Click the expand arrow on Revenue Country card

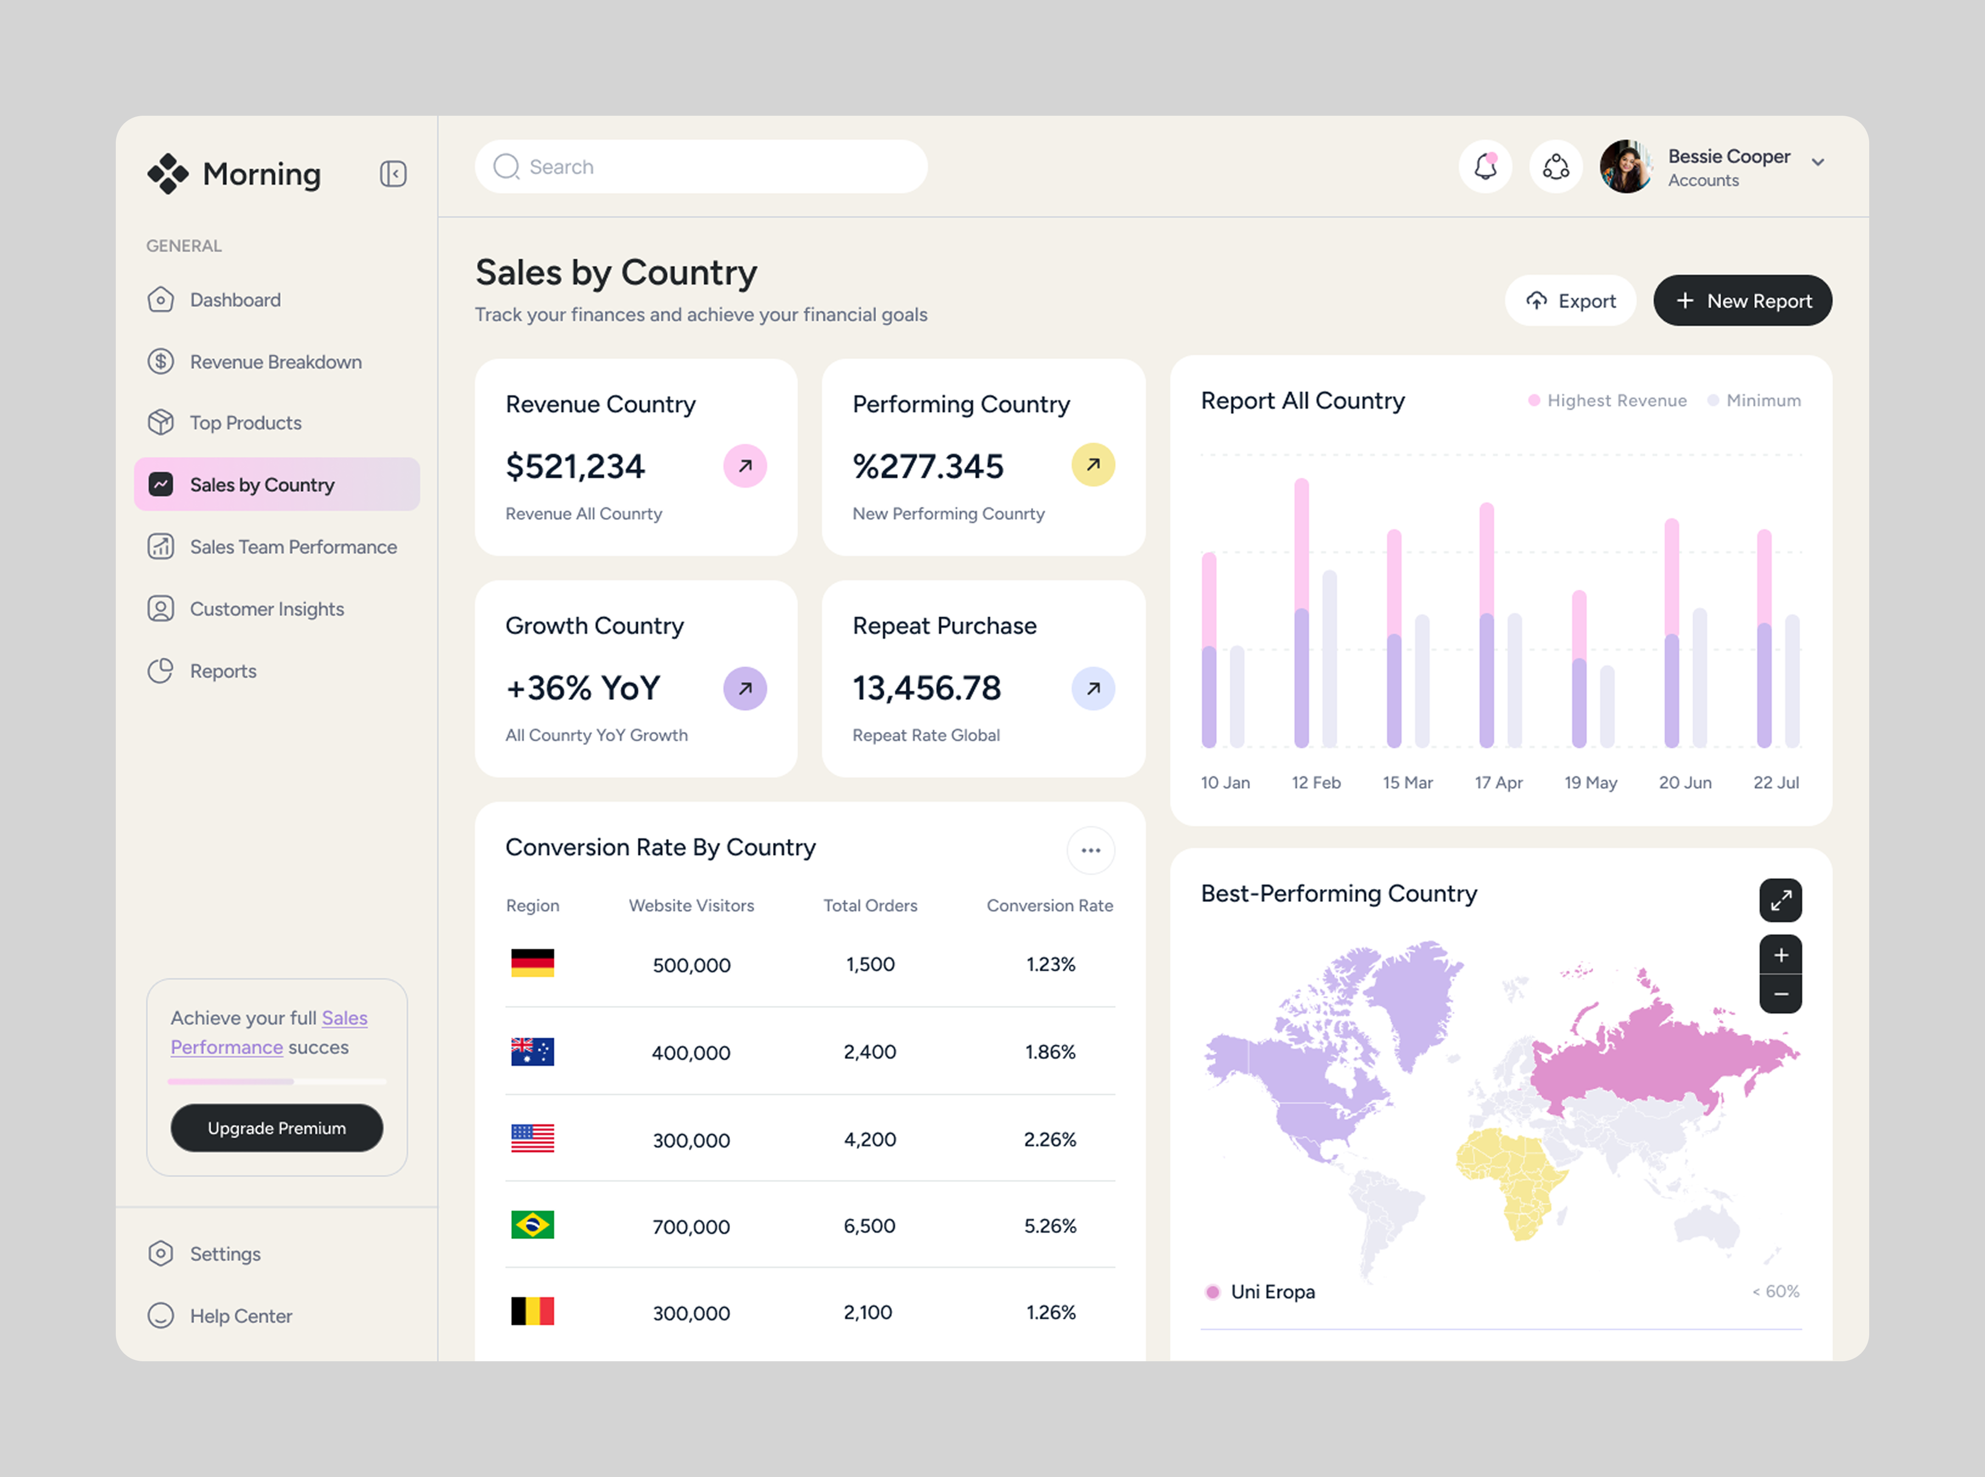click(745, 465)
